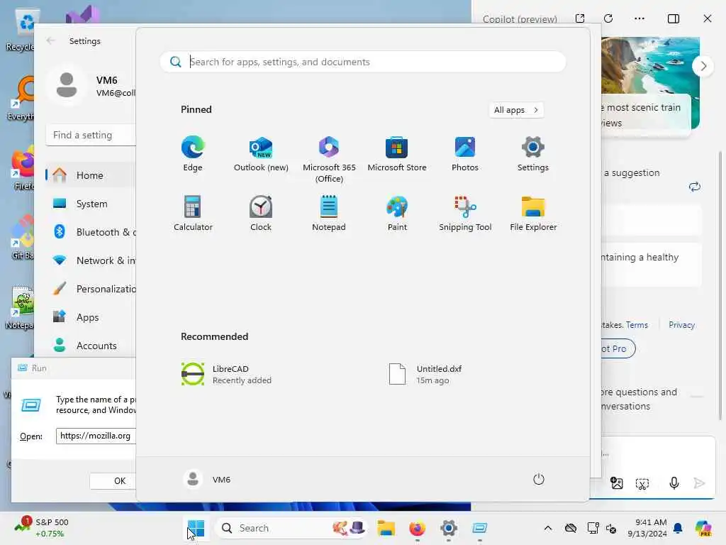Click the Windows Start button on taskbar

coord(196,528)
